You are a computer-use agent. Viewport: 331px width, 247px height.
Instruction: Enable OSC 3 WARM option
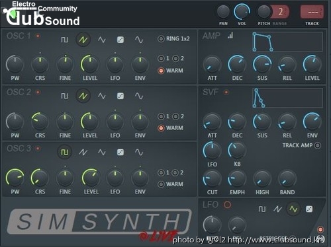click(161, 184)
